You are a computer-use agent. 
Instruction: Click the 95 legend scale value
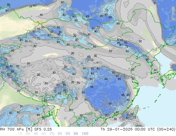point(68,134)
